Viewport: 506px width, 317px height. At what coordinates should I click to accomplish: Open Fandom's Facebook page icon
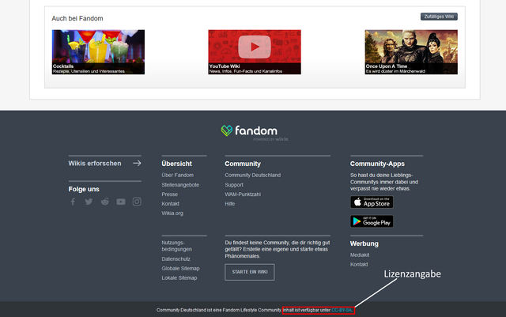click(73, 202)
